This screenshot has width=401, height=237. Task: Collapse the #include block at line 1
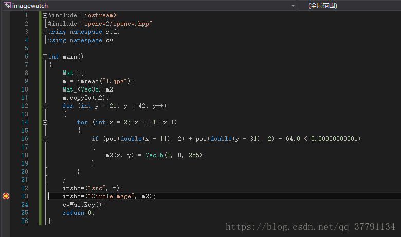click(45, 15)
